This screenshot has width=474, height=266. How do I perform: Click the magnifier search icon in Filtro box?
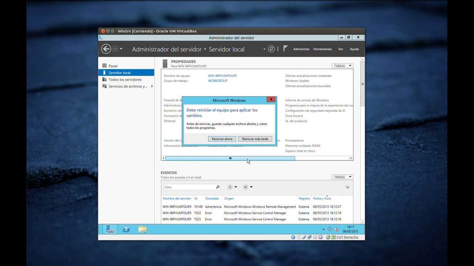point(218,187)
